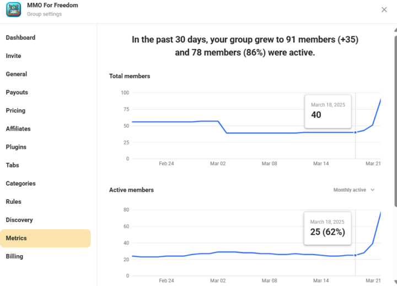The image size is (397, 286).
Task: Click the Total members chart heading
Action: coord(130,76)
